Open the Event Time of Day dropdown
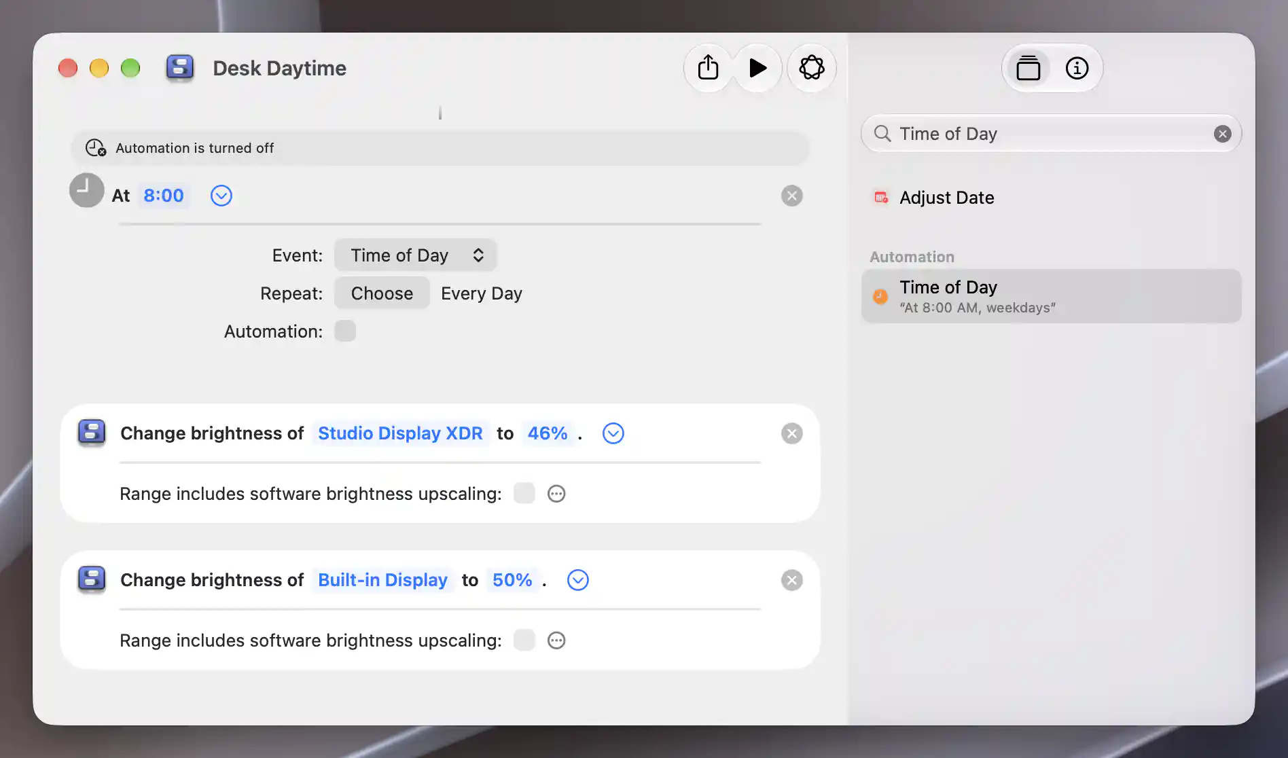This screenshot has width=1288, height=758. tap(416, 255)
